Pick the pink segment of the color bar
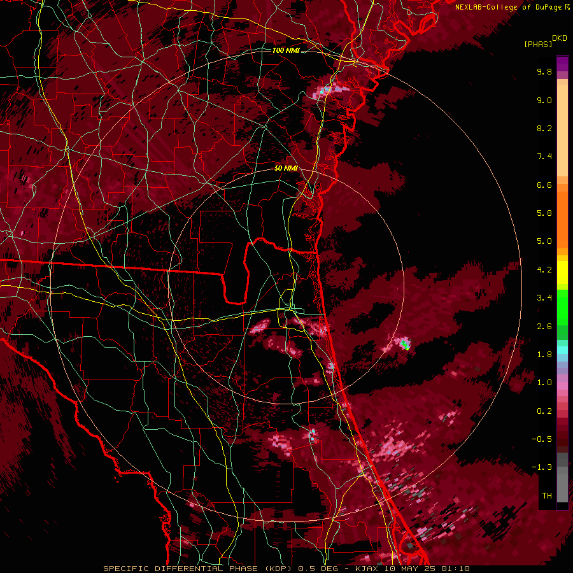This screenshot has height=573, width=573. [x=562, y=386]
